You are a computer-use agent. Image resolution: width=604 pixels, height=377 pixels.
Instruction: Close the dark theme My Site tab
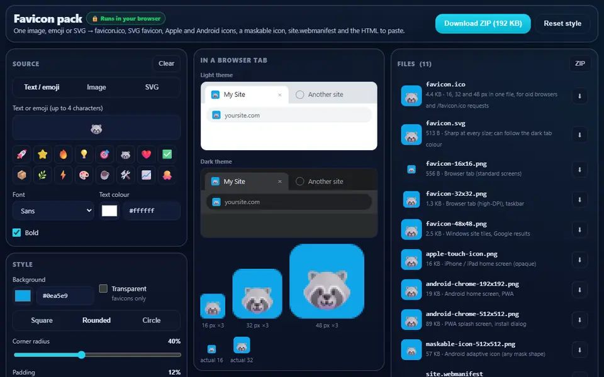click(x=280, y=182)
